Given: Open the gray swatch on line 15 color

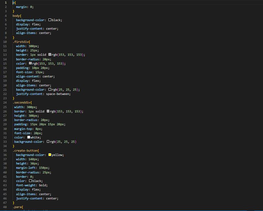Looking at the screenshot, I should [x=30, y=63].
